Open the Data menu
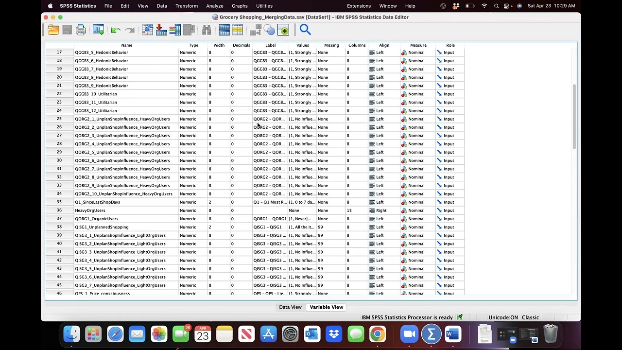 162,6
